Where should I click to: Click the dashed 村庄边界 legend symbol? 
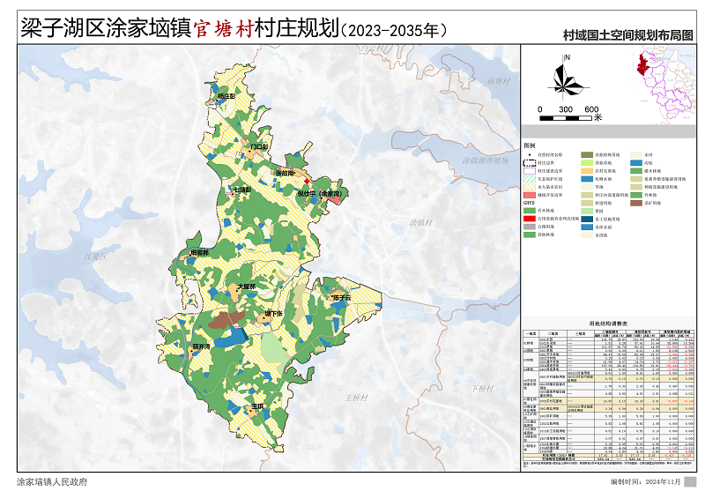pyautogui.click(x=531, y=163)
